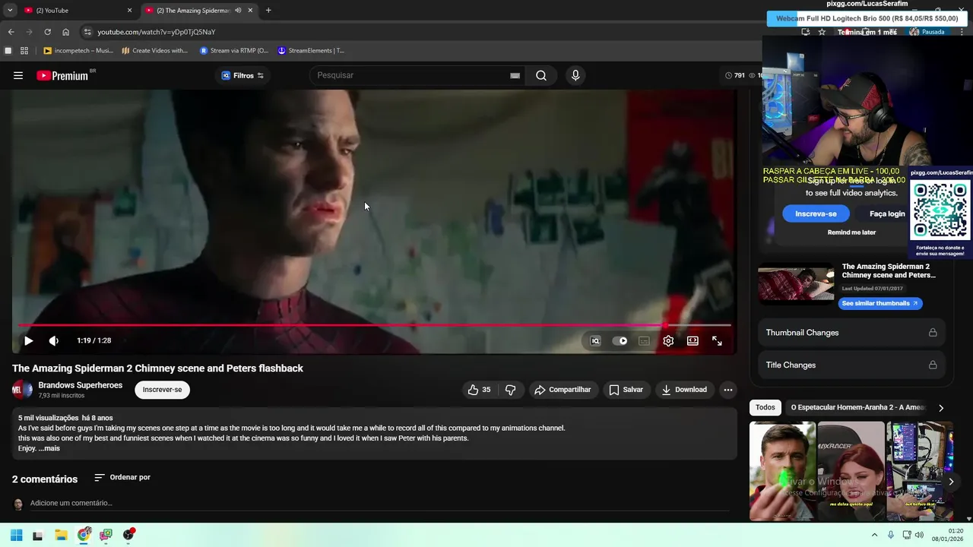Click the Inscrever-se subscribe button
Viewport: 973px width, 547px height.
(x=162, y=390)
